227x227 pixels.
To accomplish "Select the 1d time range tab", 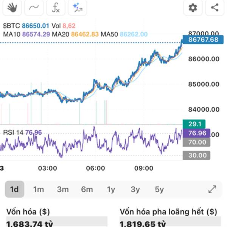I will click(14, 189).
